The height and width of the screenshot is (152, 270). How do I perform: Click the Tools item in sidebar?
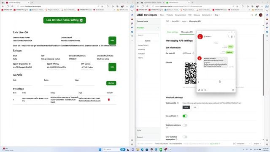coord(139,130)
